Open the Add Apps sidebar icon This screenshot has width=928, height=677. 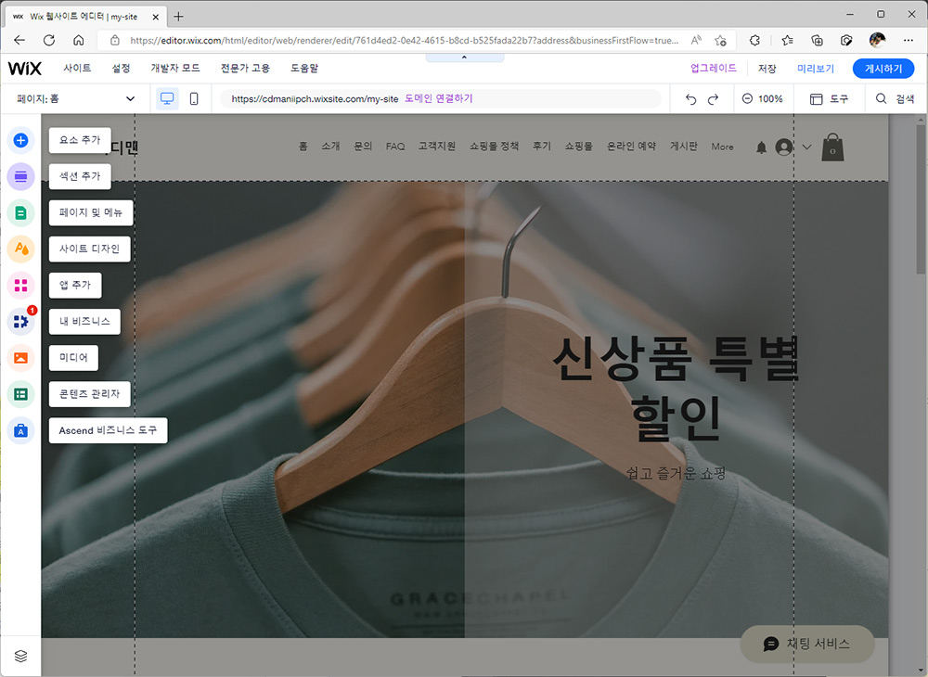point(20,286)
